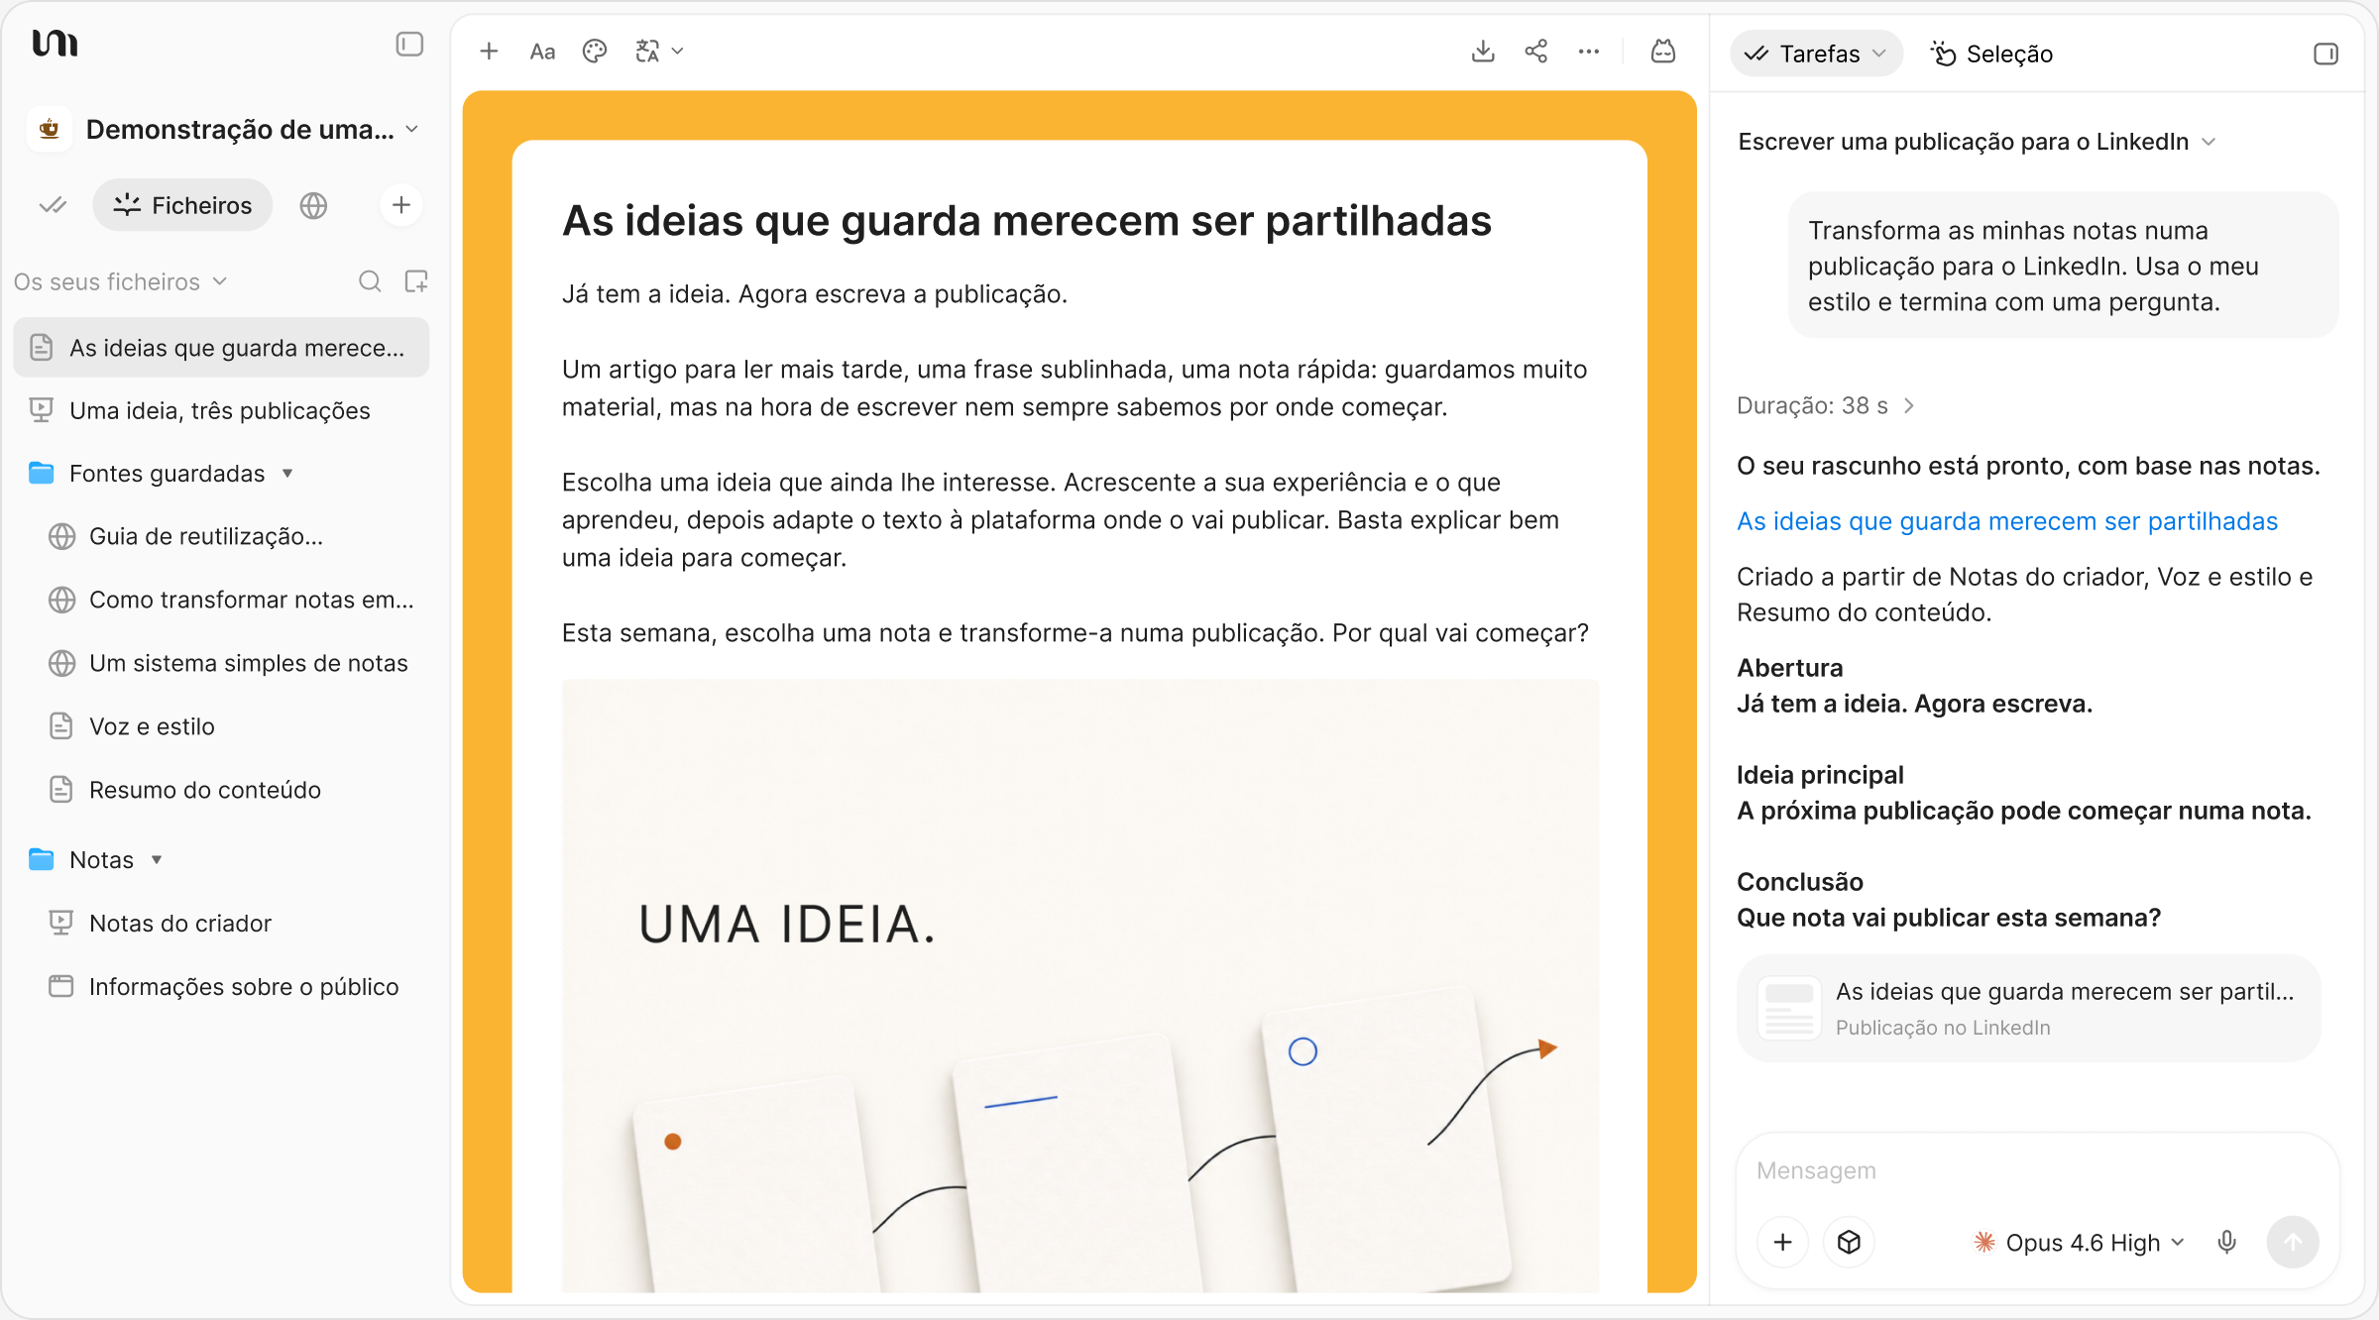Open the translate language dropdown

coord(659,52)
